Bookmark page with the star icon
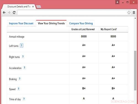This screenshot has width=138, height=104. (129, 12)
